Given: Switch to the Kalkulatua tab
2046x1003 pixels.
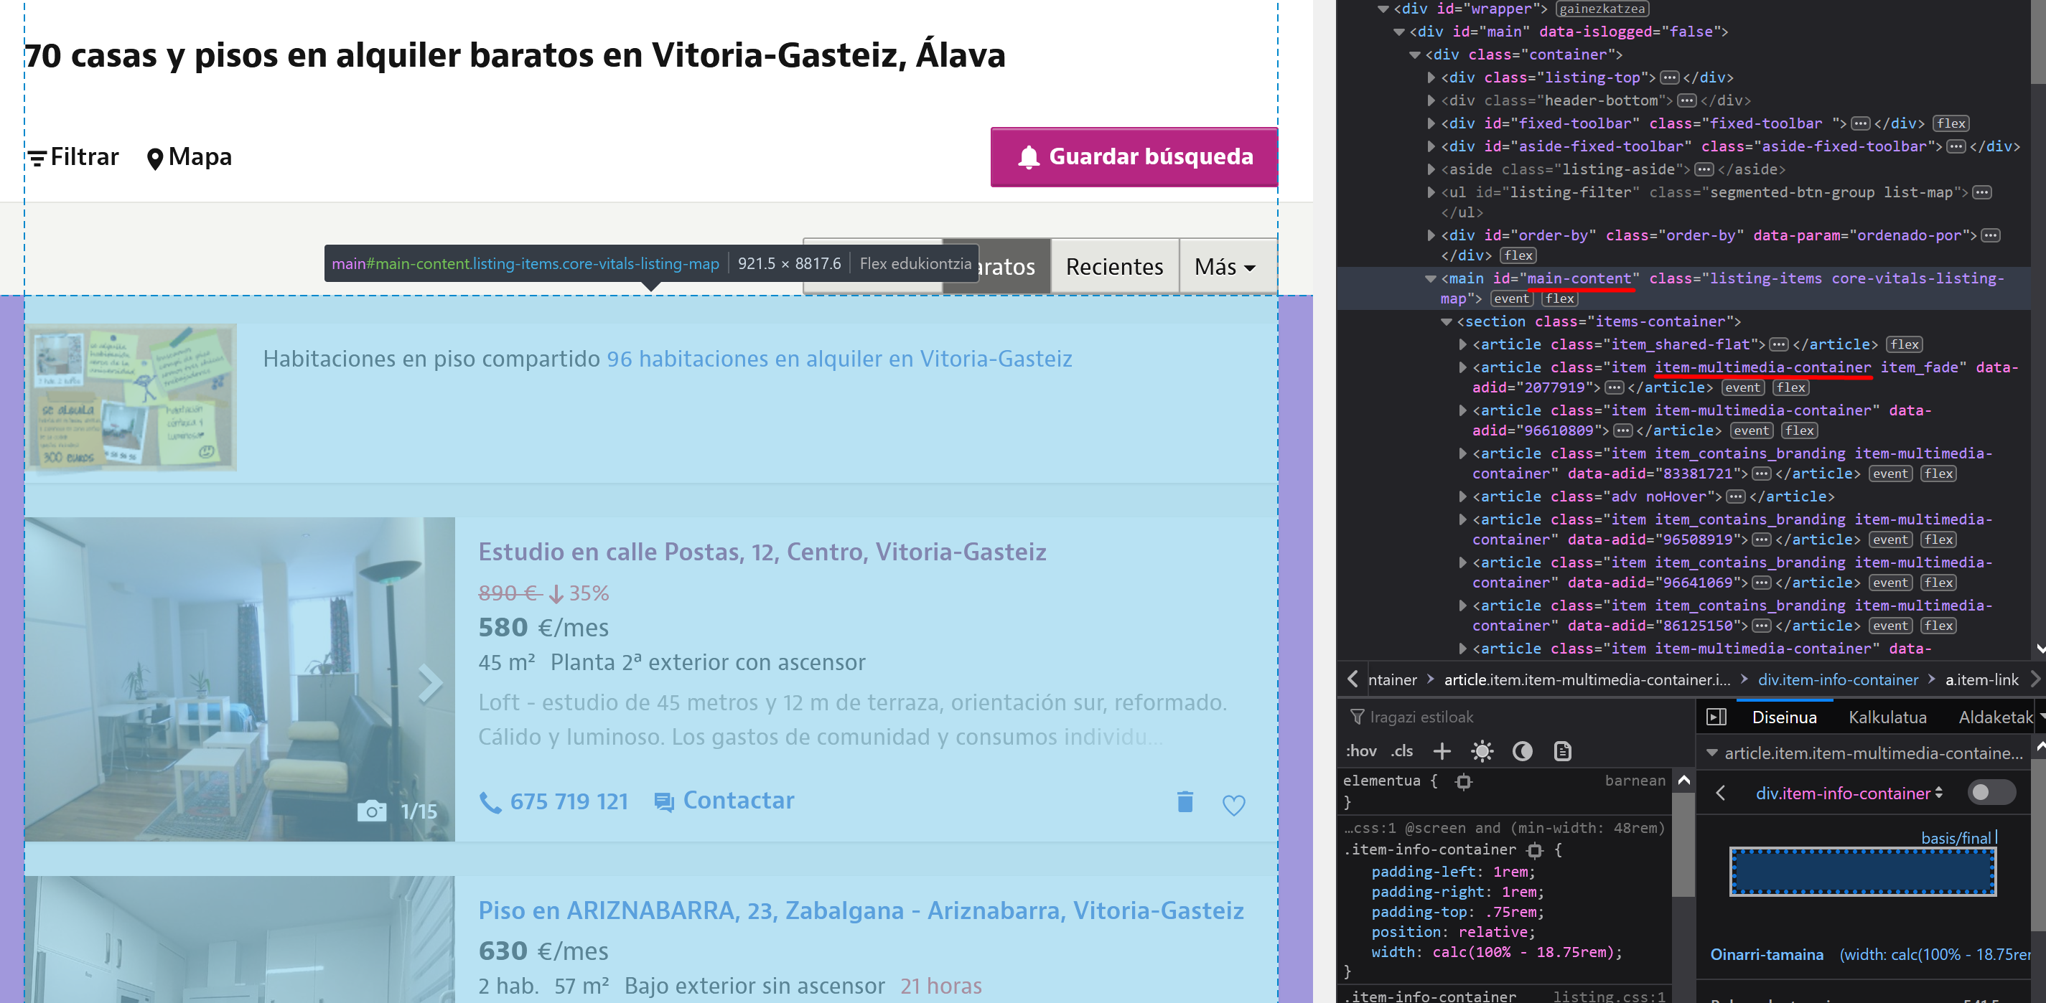Looking at the screenshot, I should pos(1887,717).
